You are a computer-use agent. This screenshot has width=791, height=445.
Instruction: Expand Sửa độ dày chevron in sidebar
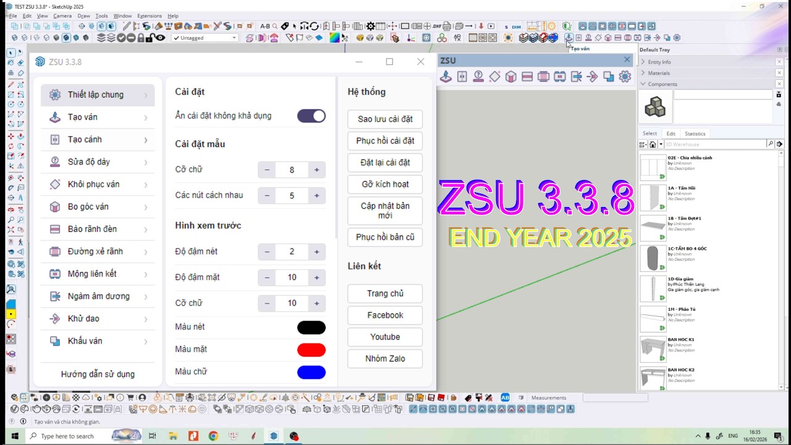click(146, 163)
